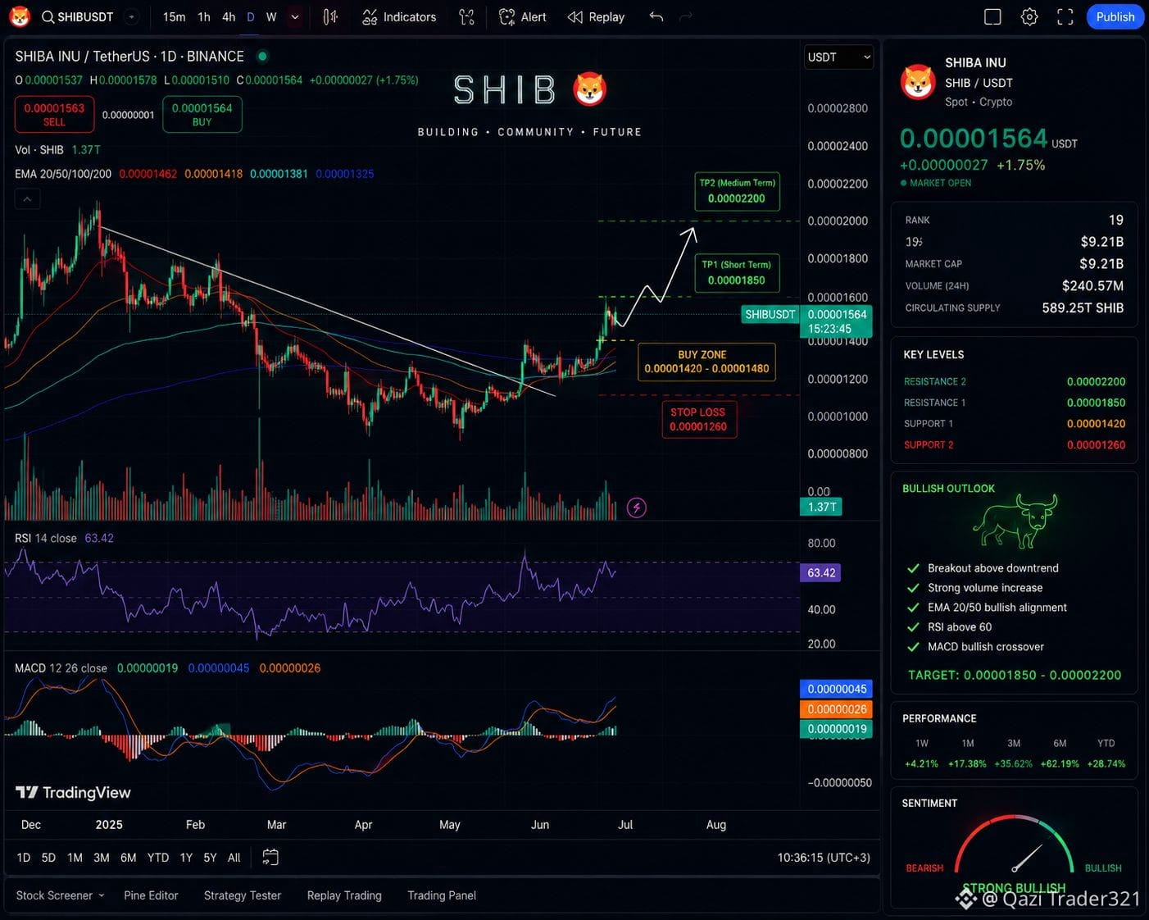Click the Shiba logo in the side panel
The width and height of the screenshot is (1149, 920).
point(918,82)
